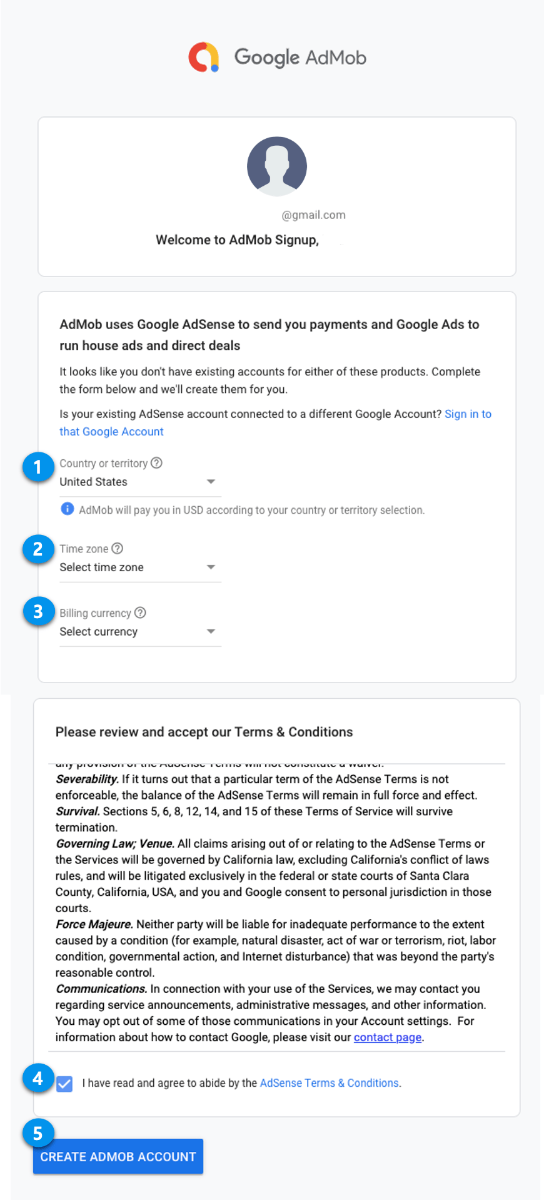Open the Select time zone dropdown
The width and height of the screenshot is (544, 1200).
click(x=140, y=567)
